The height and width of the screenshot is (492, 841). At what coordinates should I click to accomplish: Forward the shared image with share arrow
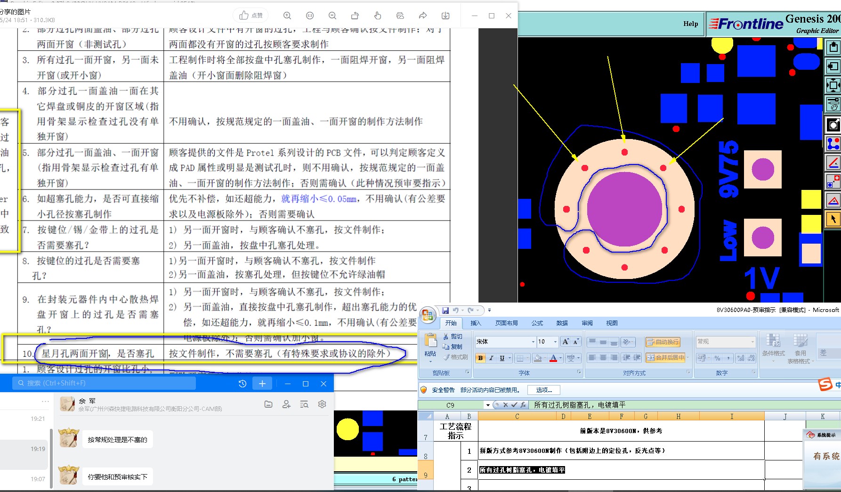pyautogui.click(x=423, y=16)
